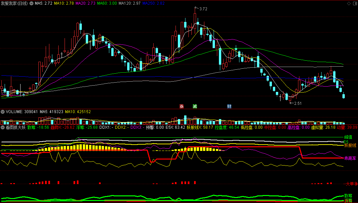This screenshot has height=203, width=358.
Task: Open the 看图抓大妖 indicator dropdown arrow
Action: [3, 127]
